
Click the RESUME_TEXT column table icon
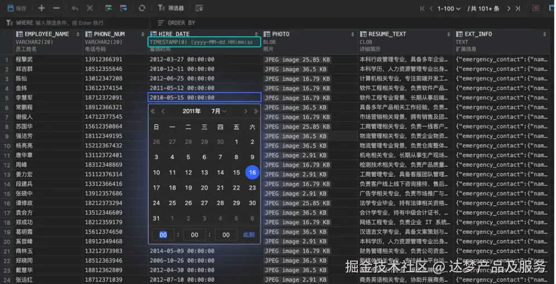pyautogui.click(x=363, y=34)
